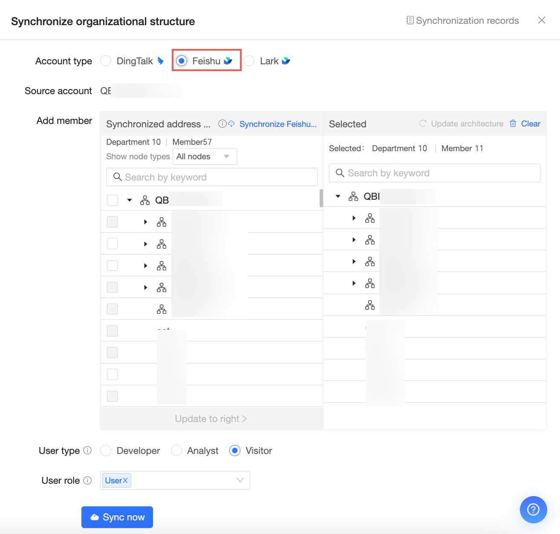This screenshot has height=534, width=560.
Task: Open the User role dropdown arrow
Action: [x=240, y=480]
